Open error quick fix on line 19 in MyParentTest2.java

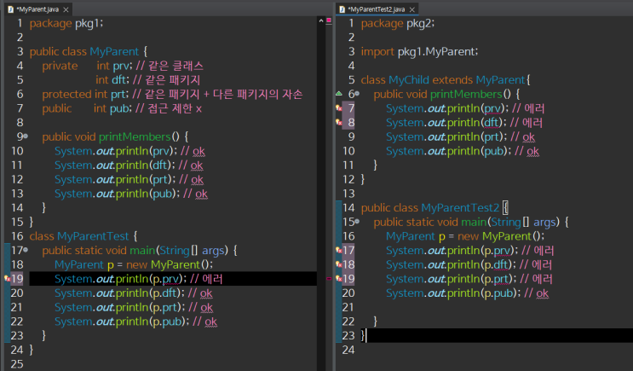339,278
